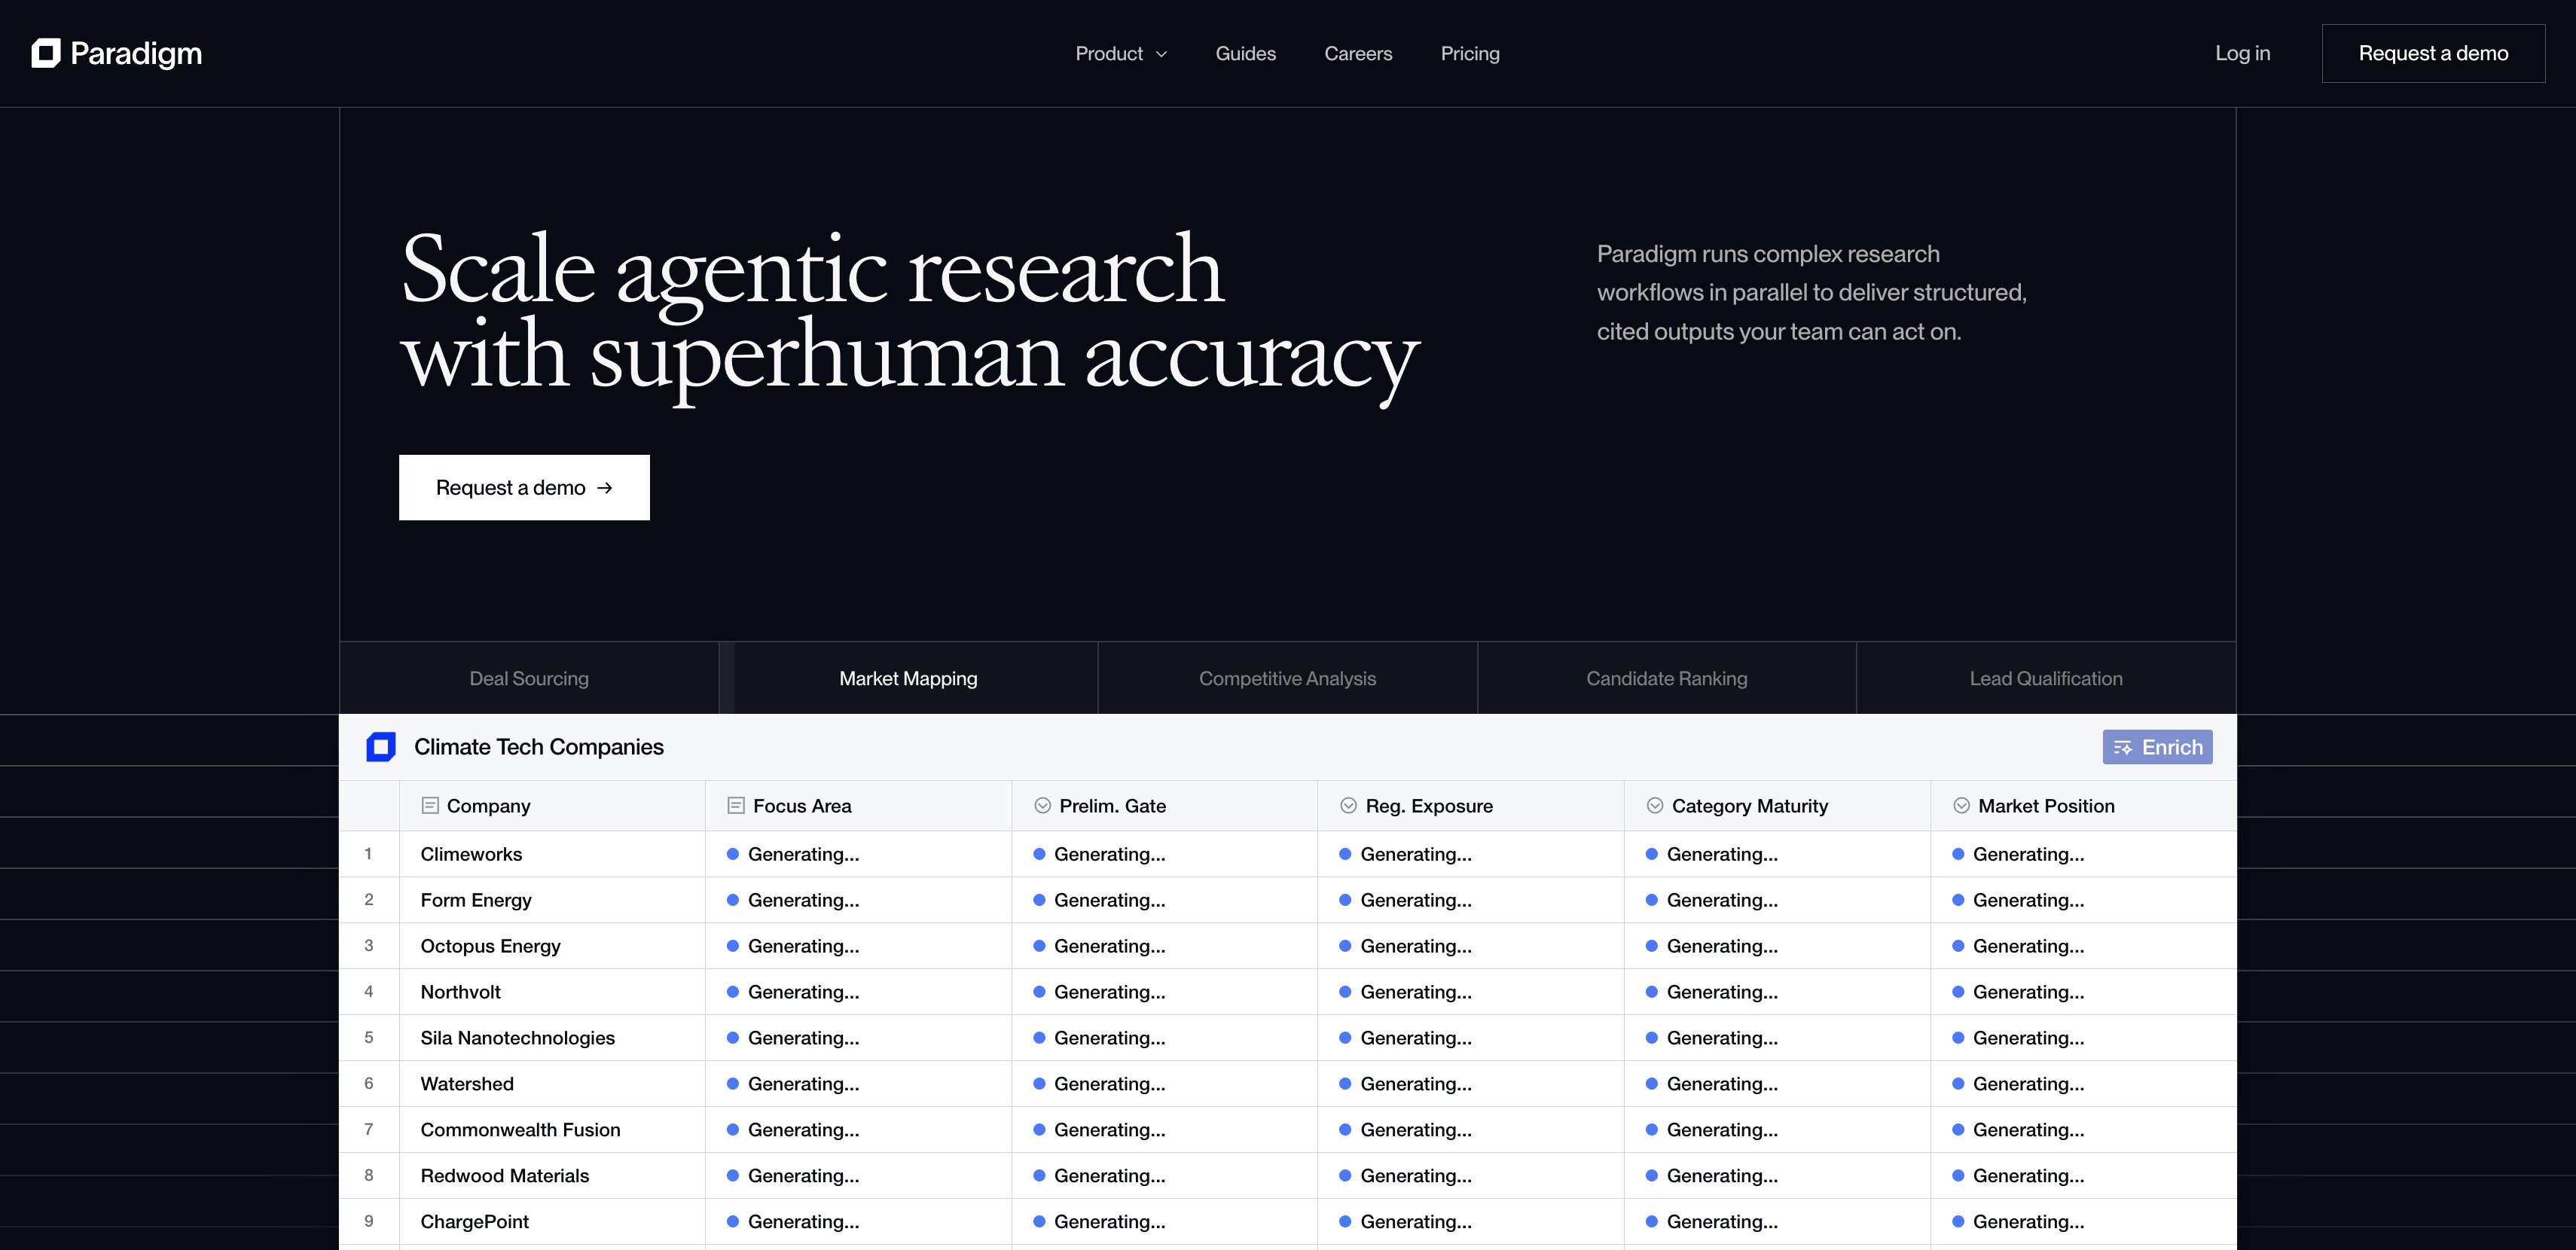2576x1250 pixels.
Task: Click the Market Position cell for Climeworks
Action: (2083, 854)
